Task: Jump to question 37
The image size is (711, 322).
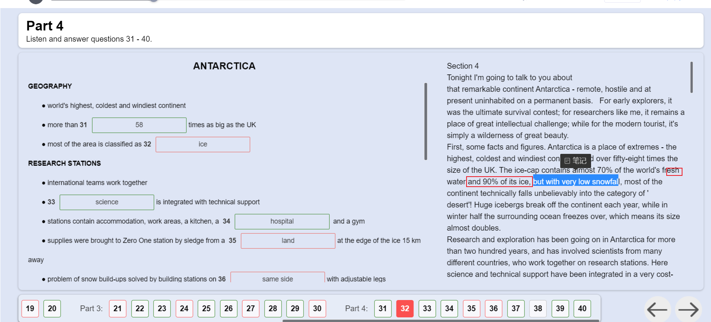Action: (x=516, y=309)
